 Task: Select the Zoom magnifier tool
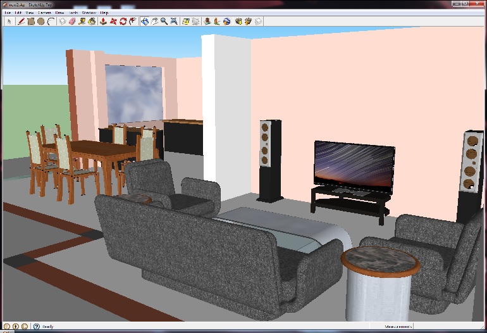click(x=164, y=22)
